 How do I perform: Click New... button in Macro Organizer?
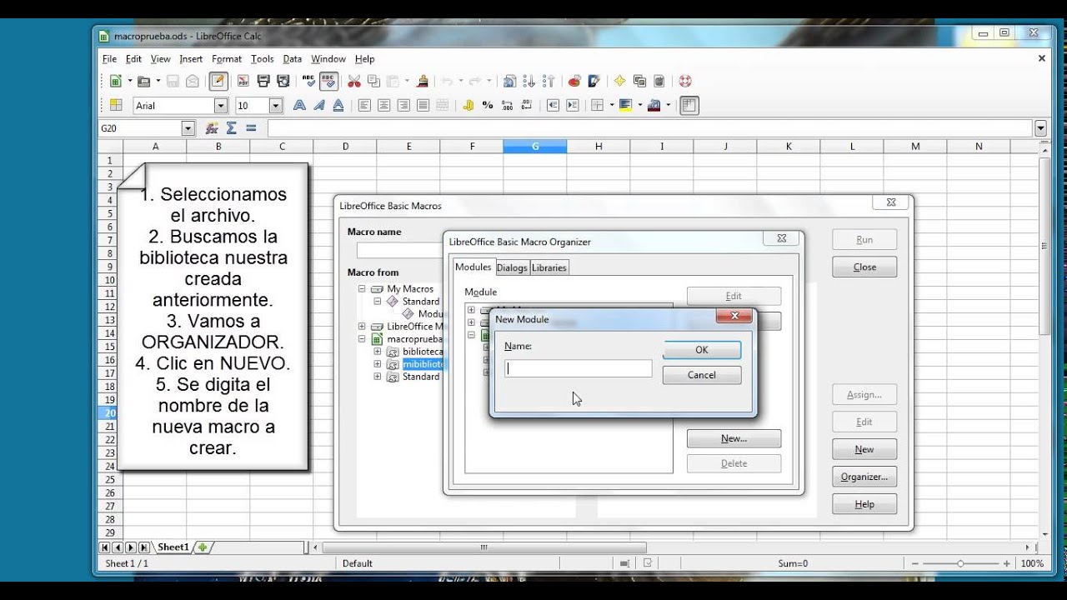734,438
